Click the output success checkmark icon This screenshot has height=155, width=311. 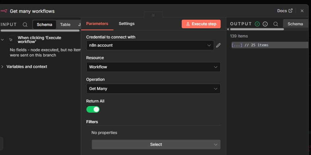coord(257,24)
